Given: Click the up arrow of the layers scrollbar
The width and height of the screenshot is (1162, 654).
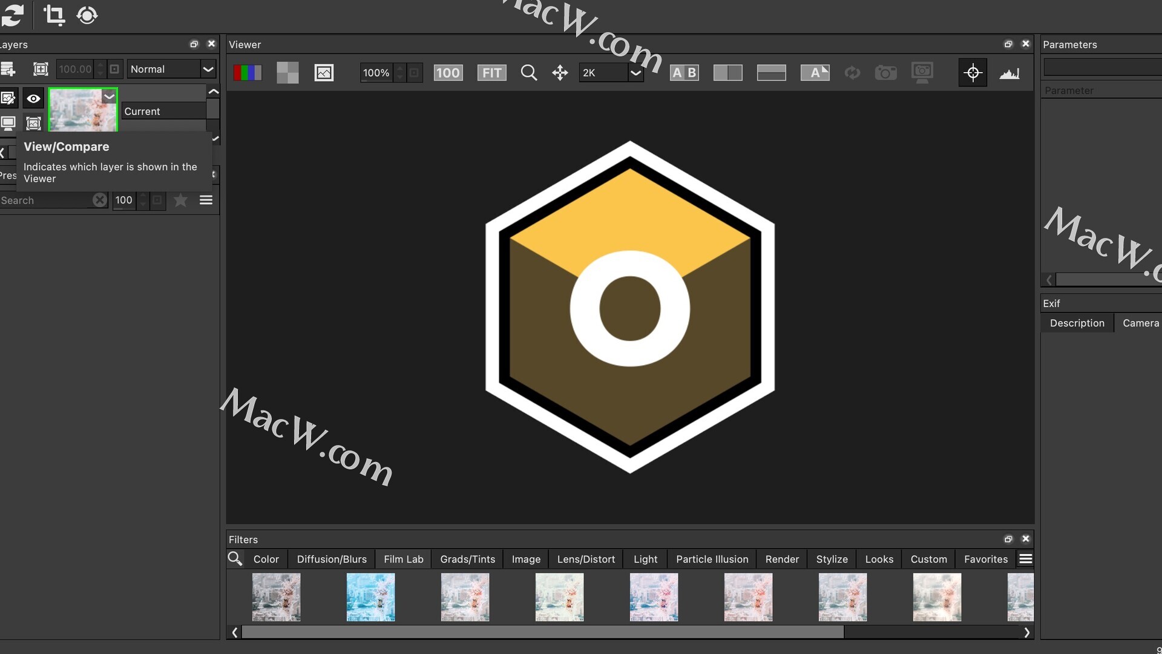Looking at the screenshot, I should [213, 91].
